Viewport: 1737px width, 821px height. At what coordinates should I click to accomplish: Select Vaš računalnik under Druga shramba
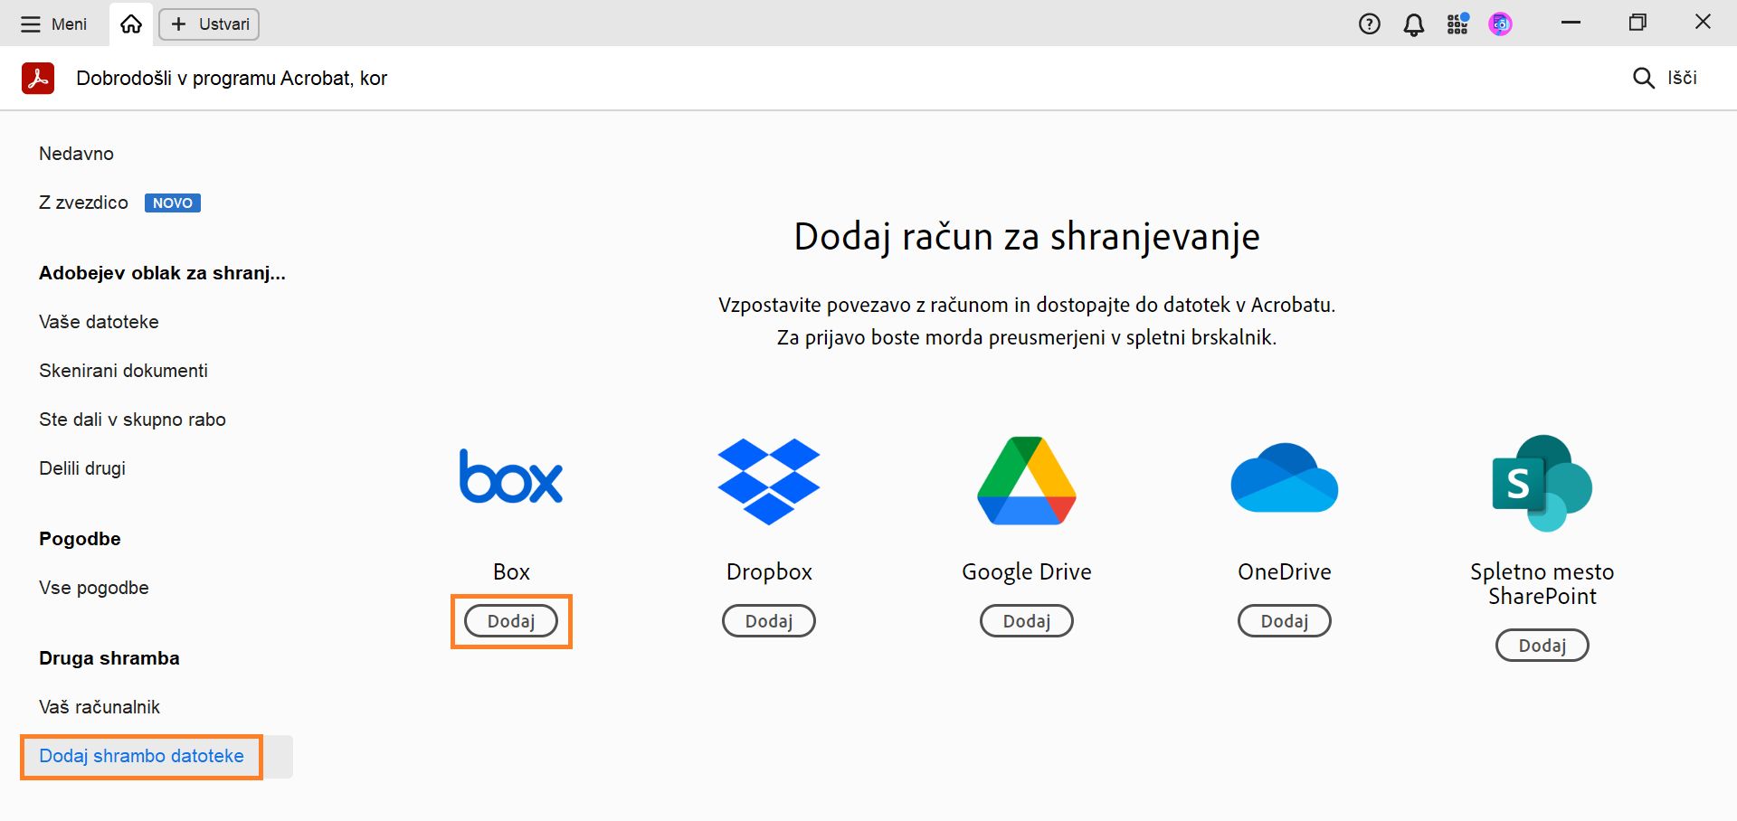pos(99,706)
